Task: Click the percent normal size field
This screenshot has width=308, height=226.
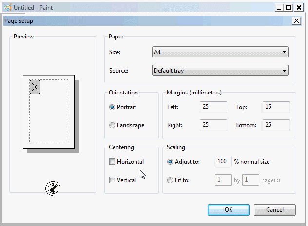Action: 223,162
